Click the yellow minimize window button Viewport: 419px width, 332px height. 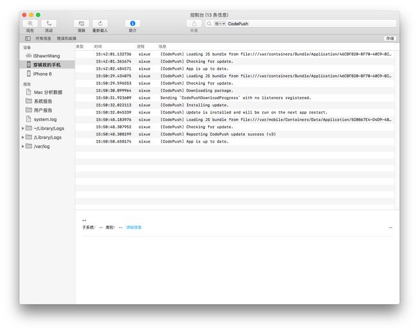click(32, 15)
